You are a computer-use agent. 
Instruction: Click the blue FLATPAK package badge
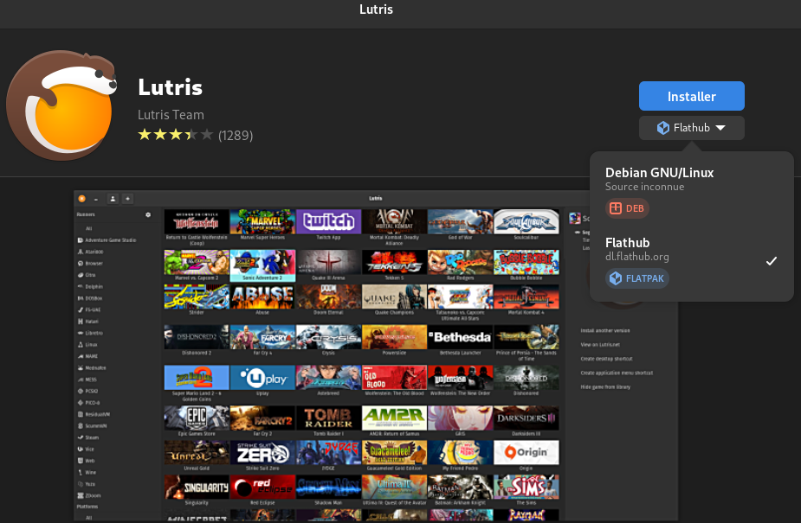coord(637,278)
